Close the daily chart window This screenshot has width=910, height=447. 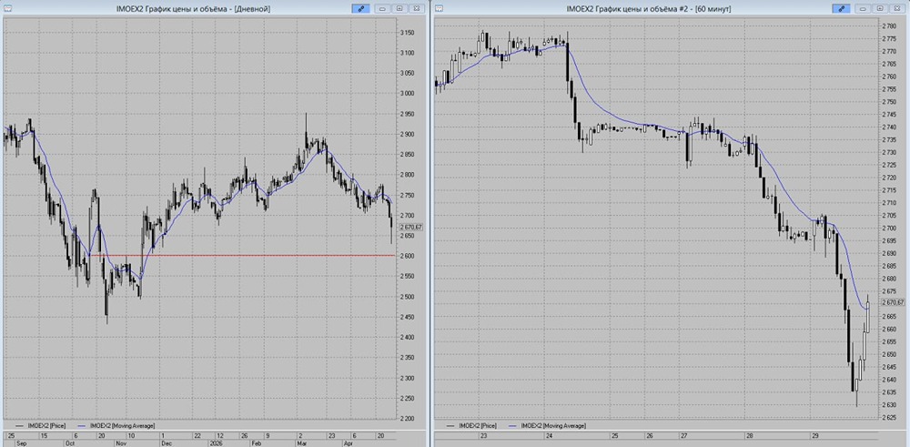click(417, 9)
